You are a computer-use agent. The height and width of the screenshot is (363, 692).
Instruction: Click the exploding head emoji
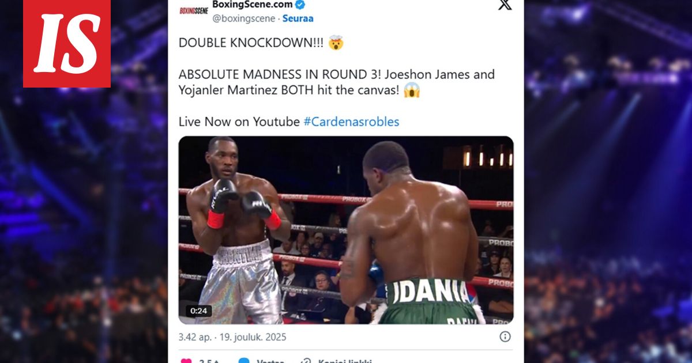(x=336, y=43)
